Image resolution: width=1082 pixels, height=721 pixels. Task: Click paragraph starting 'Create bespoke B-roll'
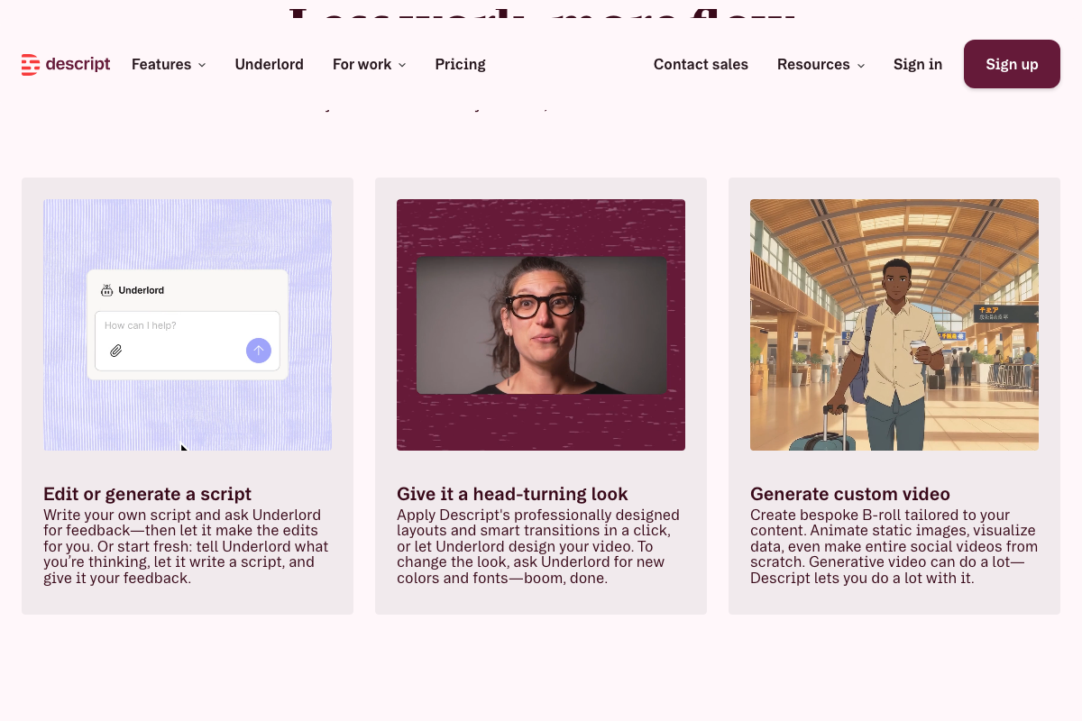pyautogui.click(x=894, y=546)
